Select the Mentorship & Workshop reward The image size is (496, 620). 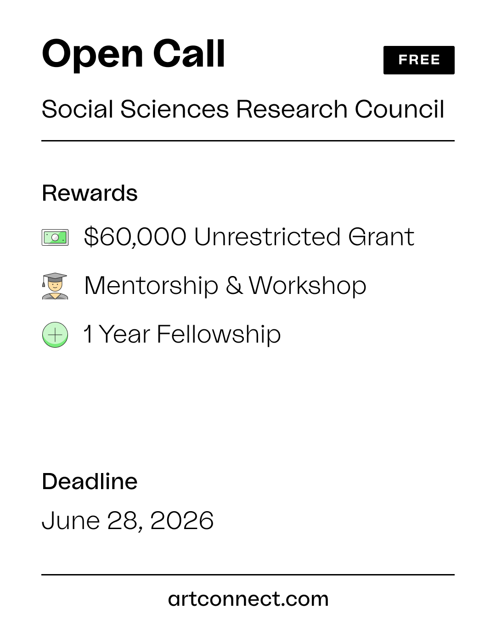click(225, 286)
